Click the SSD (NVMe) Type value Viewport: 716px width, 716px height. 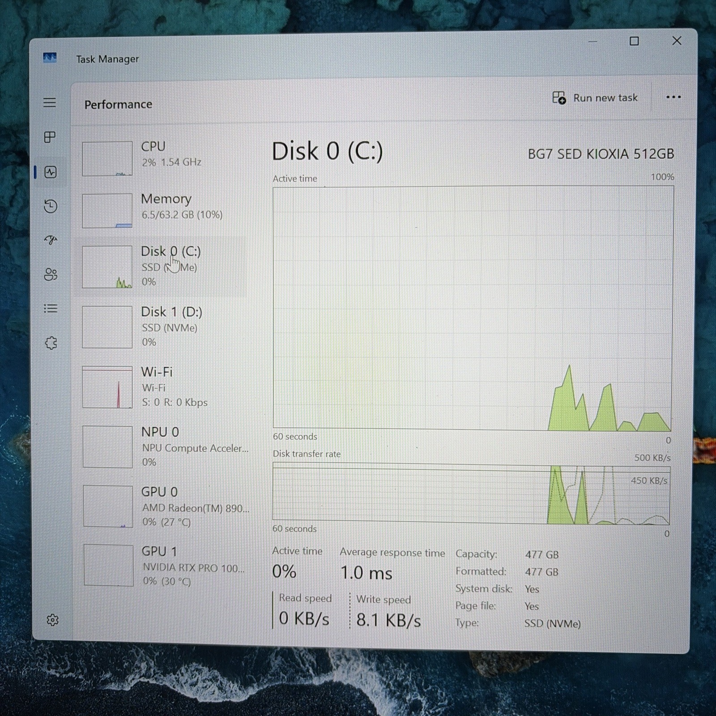click(x=553, y=624)
